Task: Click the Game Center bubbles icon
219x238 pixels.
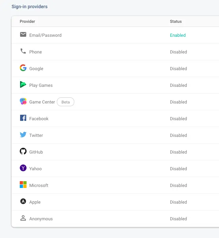Action: 23,101
